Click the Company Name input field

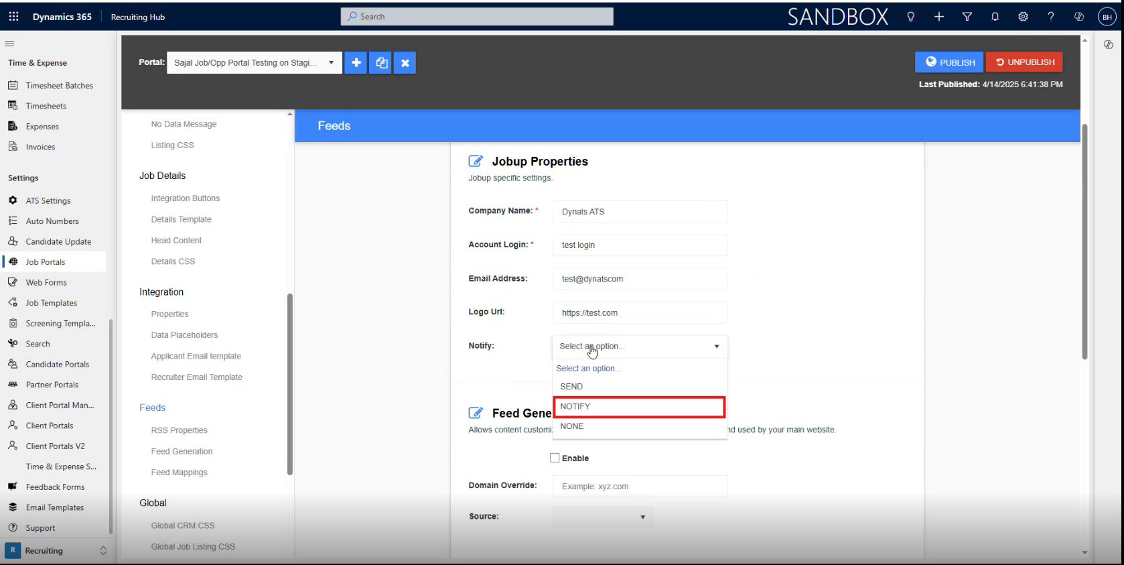click(640, 212)
